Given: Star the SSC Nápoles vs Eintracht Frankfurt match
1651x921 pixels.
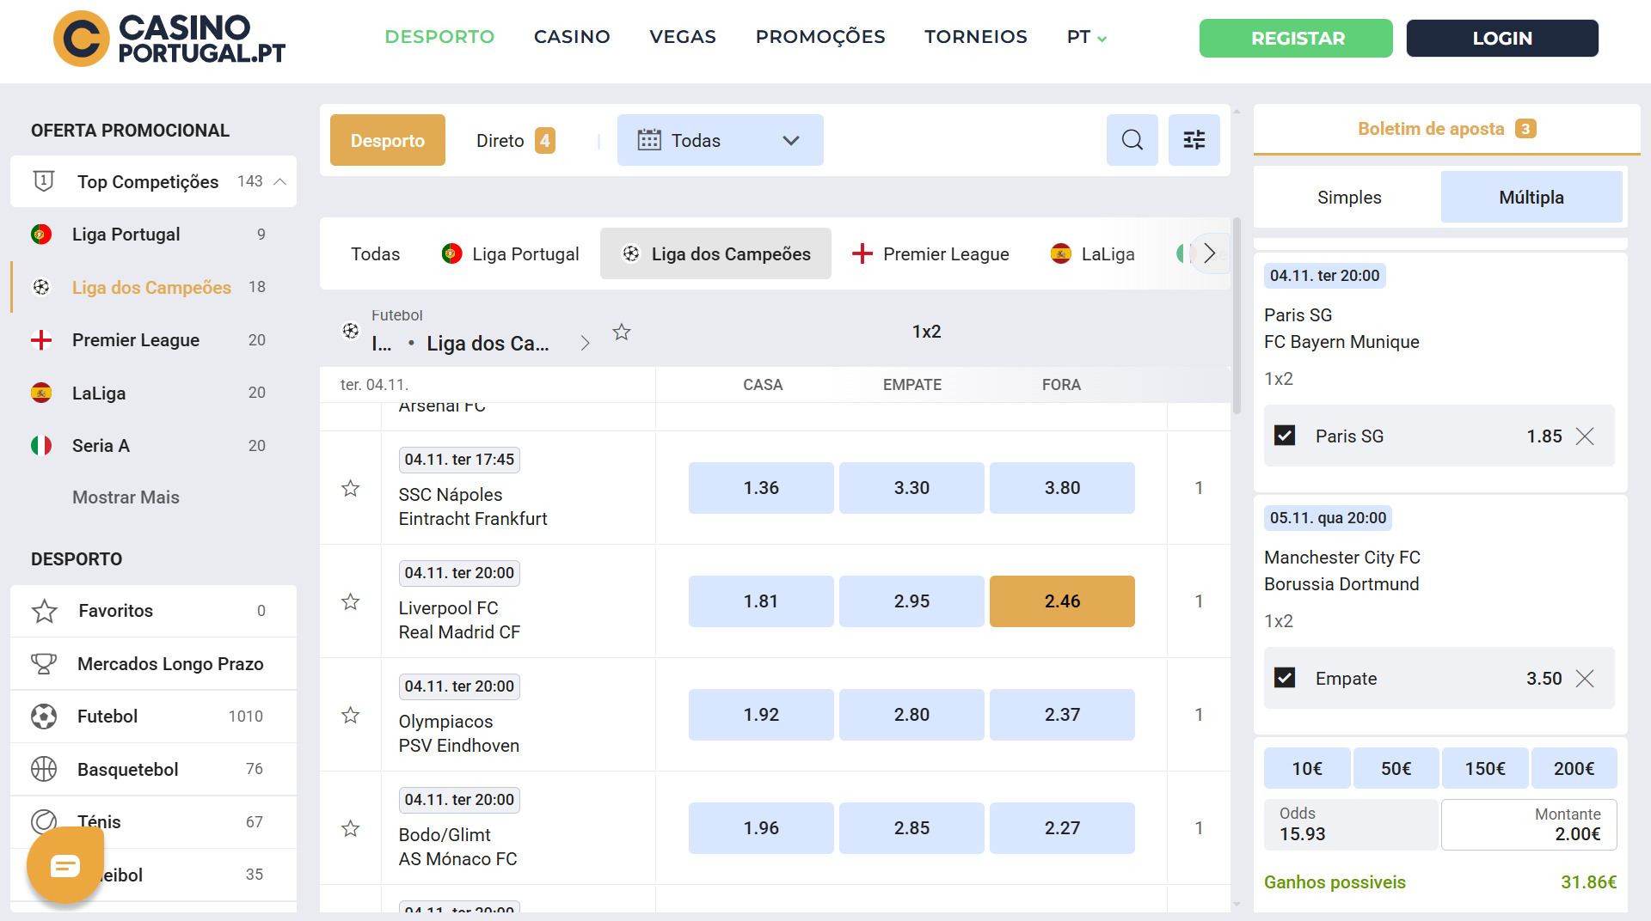Looking at the screenshot, I should pos(350,488).
